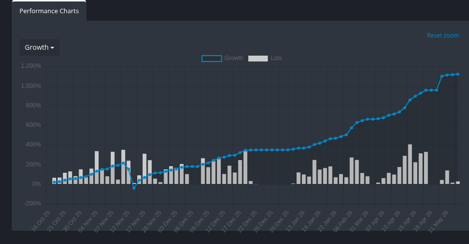Screen dimensions: 469x244
Task: Click the 'Lots' legend text
Action: [x=276, y=58]
